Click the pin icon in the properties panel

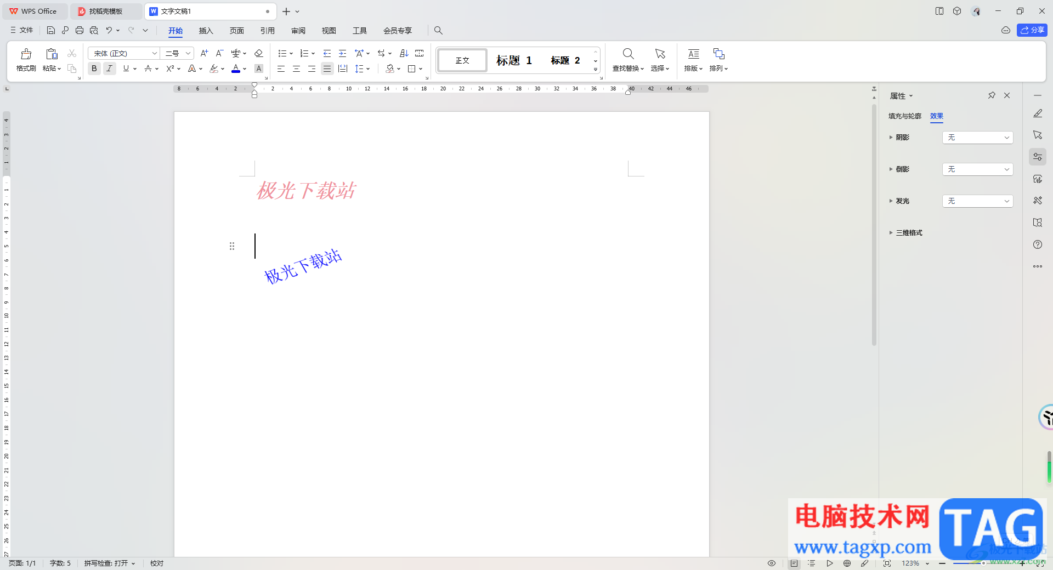(x=992, y=95)
